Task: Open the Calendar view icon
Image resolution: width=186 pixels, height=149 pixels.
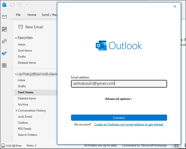Action: click(4, 29)
